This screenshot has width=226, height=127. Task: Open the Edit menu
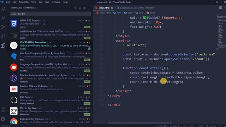click(14, 2)
